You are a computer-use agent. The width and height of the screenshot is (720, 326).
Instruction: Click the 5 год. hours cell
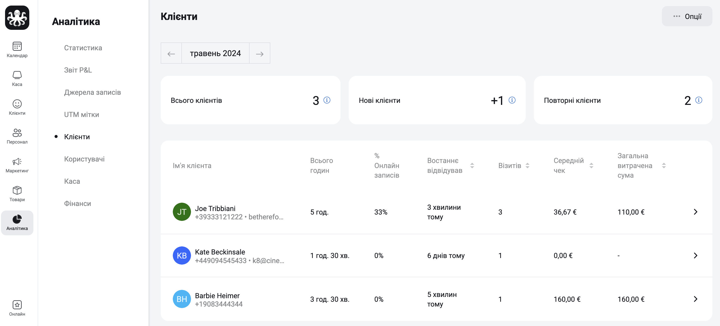pos(320,212)
